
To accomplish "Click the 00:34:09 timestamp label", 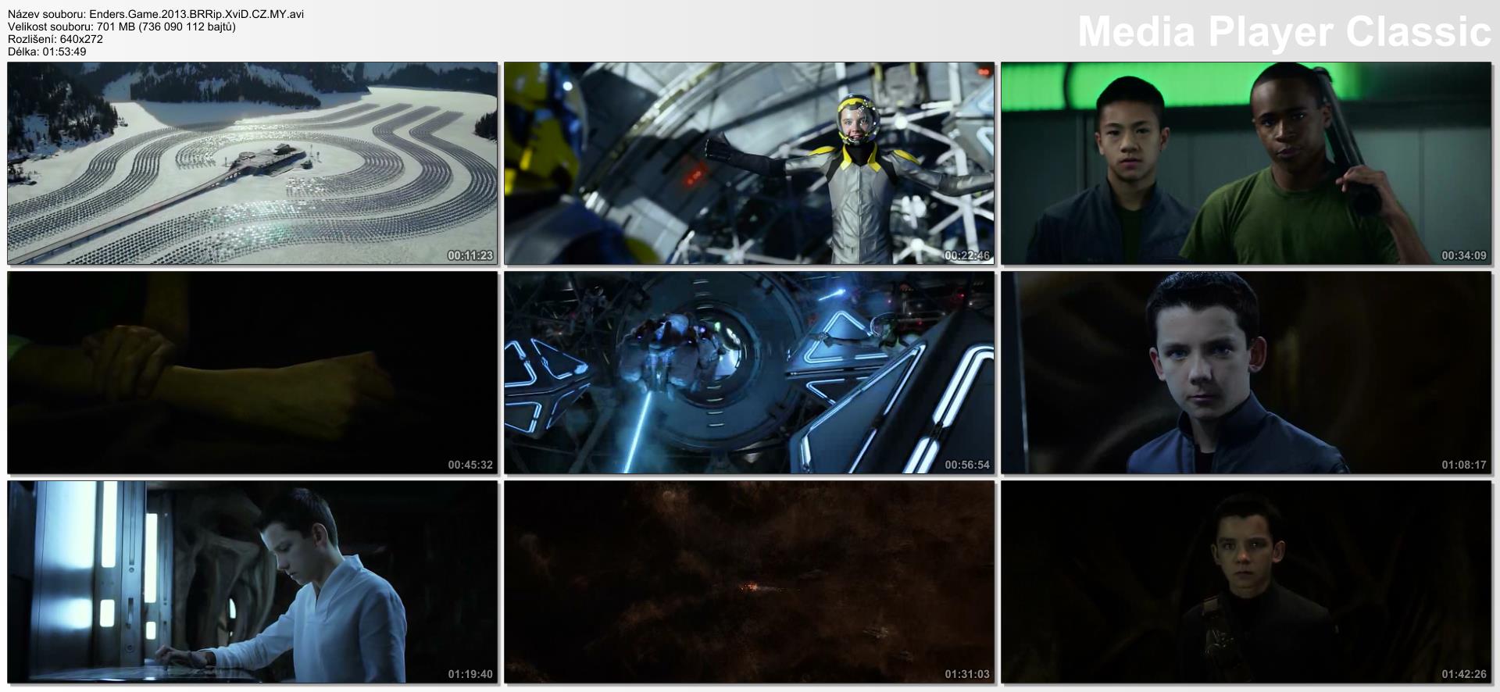I will (1463, 255).
